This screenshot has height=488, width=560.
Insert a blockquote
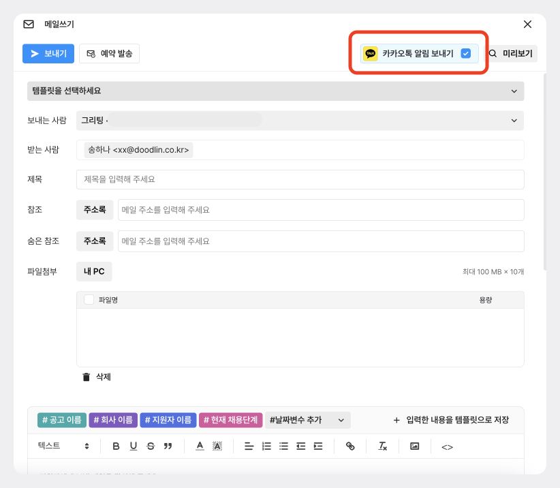(168, 446)
